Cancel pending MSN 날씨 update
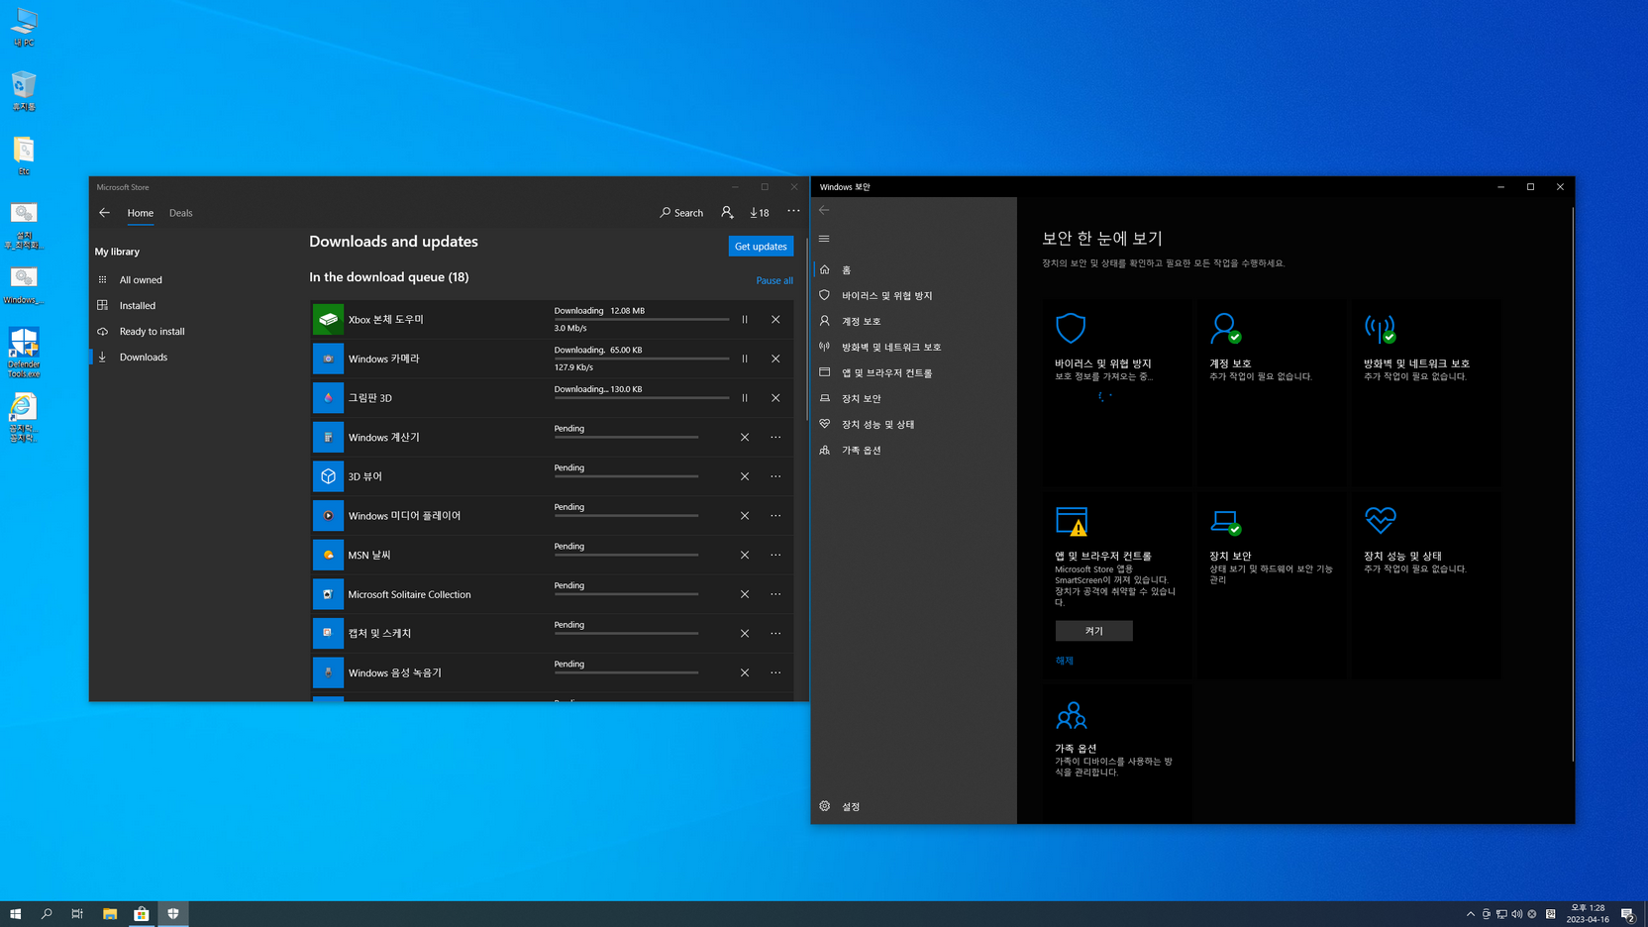Image resolution: width=1648 pixels, height=927 pixels. click(x=745, y=555)
